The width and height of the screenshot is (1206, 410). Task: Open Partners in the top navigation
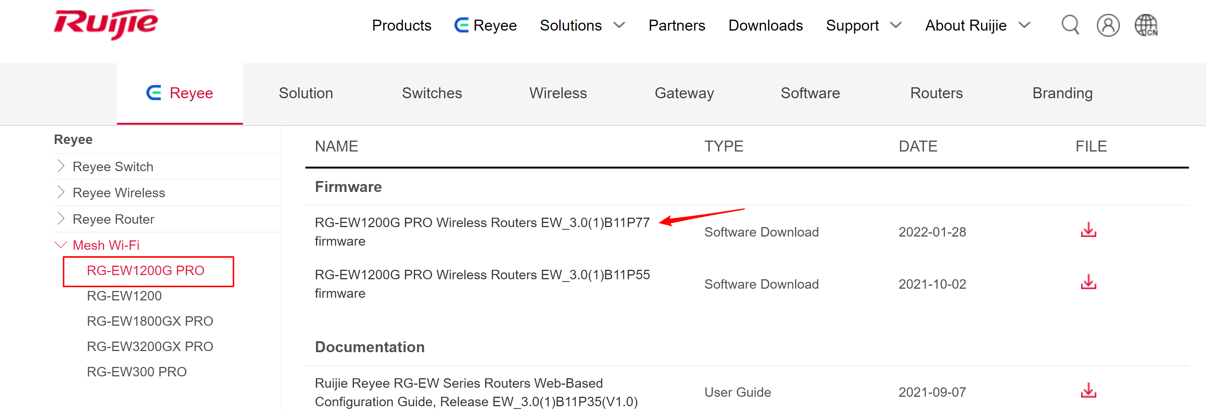[x=677, y=25]
